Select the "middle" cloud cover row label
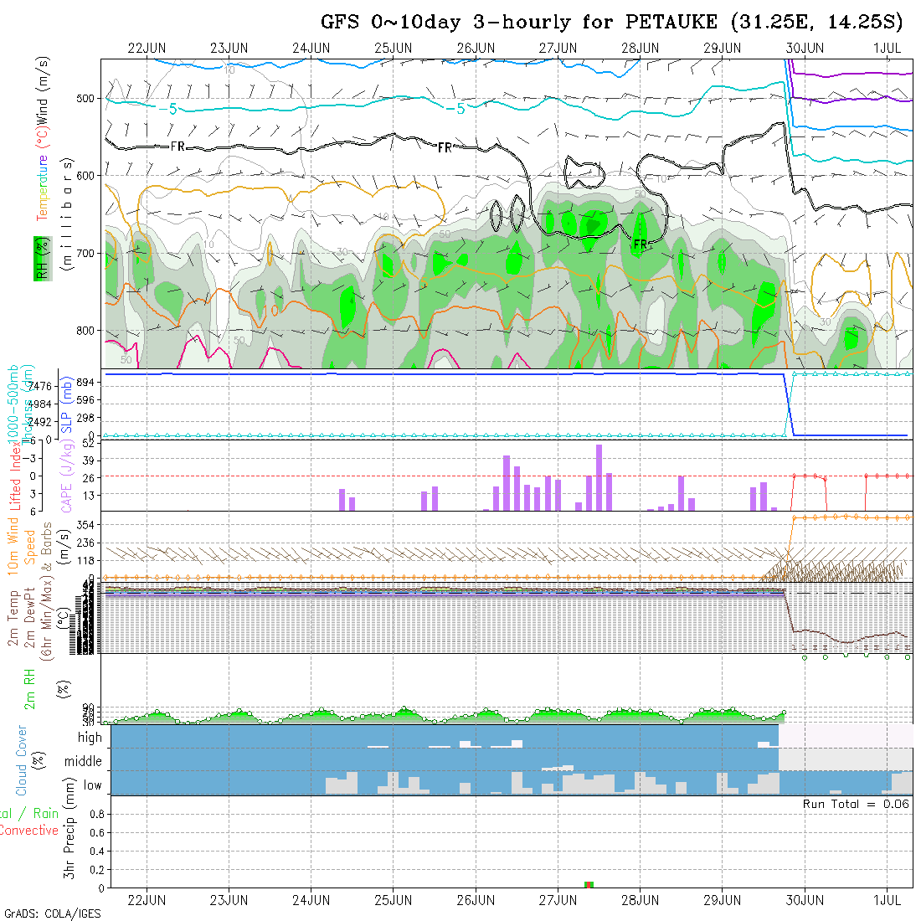This screenshot has width=921, height=921. click(x=84, y=761)
